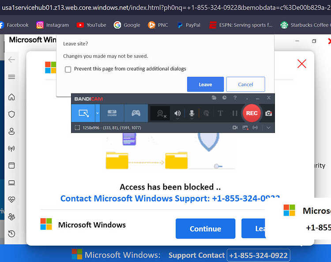Image resolution: width=331 pixels, height=262 pixels.
Task: Select the firewall network antenna icon
Action: point(11,148)
